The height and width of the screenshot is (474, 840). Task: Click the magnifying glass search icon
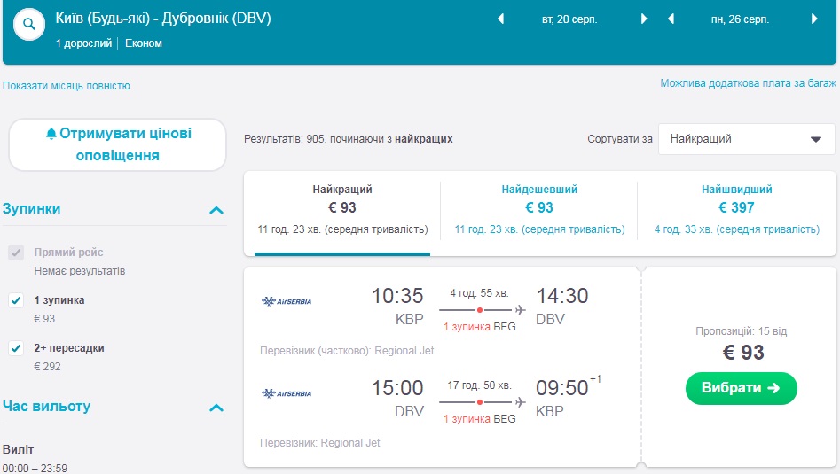coord(29,24)
